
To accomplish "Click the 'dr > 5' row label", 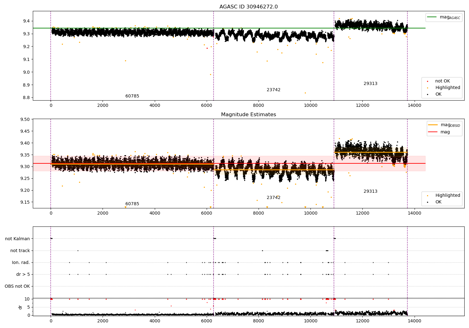I will coord(23,275).
